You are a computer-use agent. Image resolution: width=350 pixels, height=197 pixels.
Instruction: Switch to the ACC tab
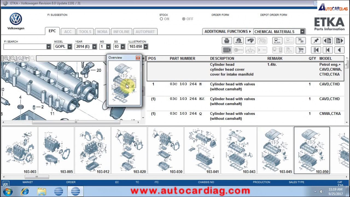pyautogui.click(x=68, y=32)
